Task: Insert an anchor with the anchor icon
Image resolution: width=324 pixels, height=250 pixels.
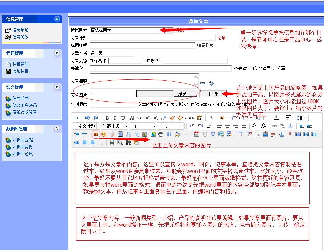Action: pyautogui.click(x=290, y=126)
